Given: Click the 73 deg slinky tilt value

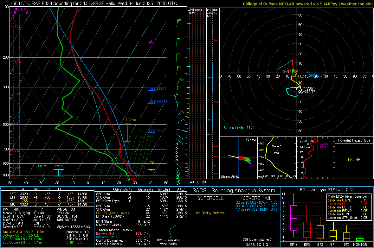Looking at the screenshot, I should point(250,139).
